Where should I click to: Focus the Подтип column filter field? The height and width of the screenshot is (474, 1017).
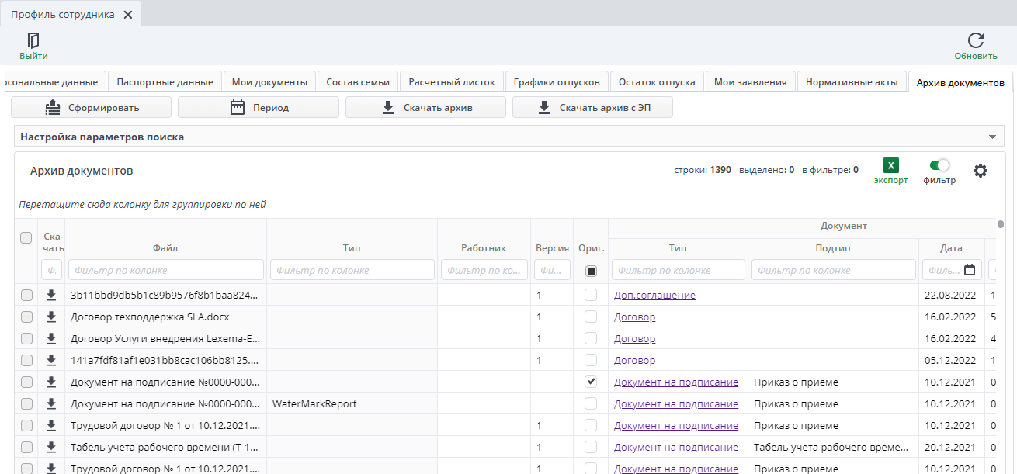[834, 270]
